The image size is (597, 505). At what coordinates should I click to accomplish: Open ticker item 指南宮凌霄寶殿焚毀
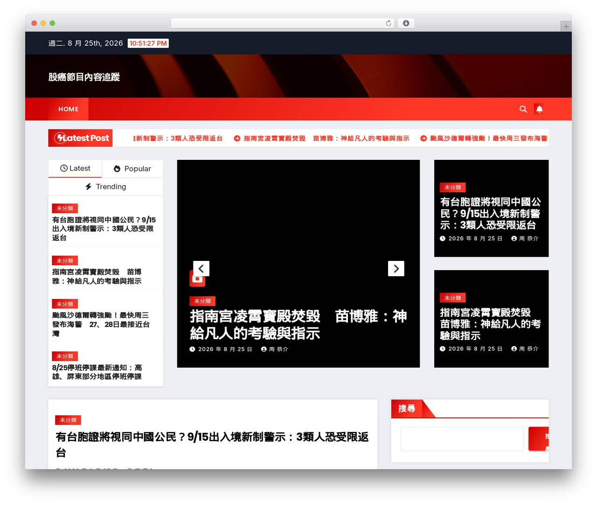coord(321,138)
